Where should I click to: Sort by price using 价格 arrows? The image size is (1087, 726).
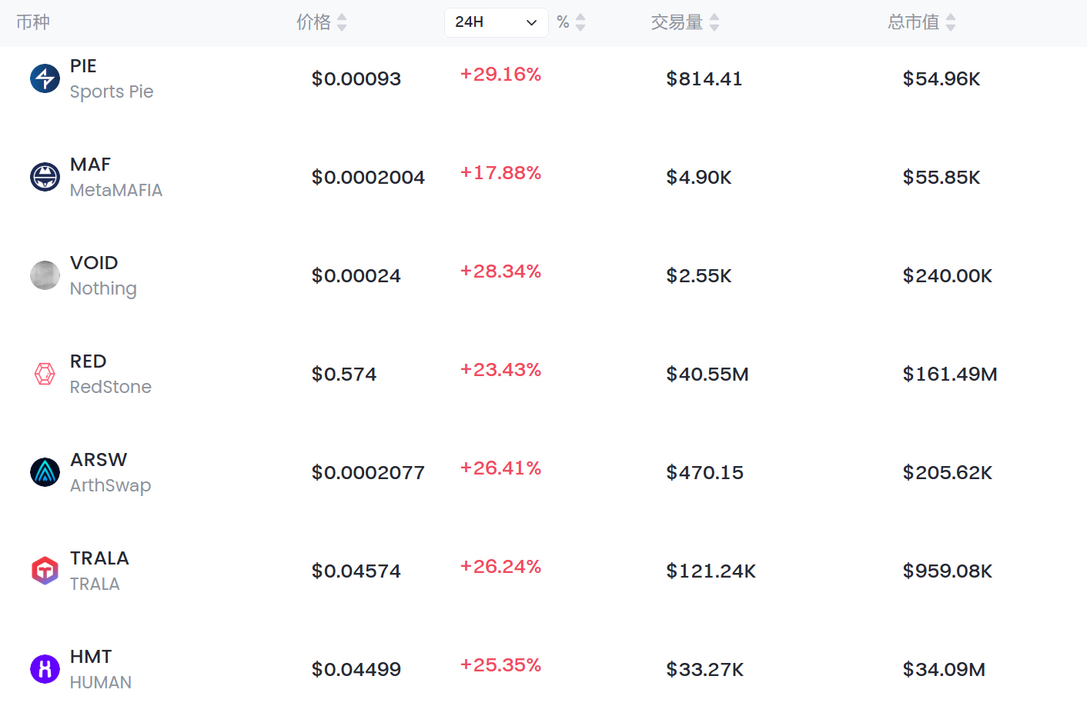(342, 22)
